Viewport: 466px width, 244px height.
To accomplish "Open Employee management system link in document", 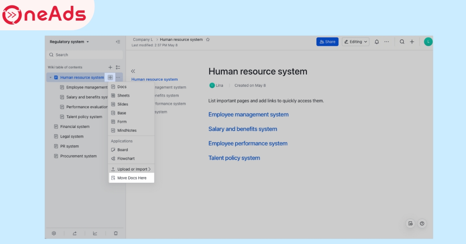I will (x=249, y=115).
